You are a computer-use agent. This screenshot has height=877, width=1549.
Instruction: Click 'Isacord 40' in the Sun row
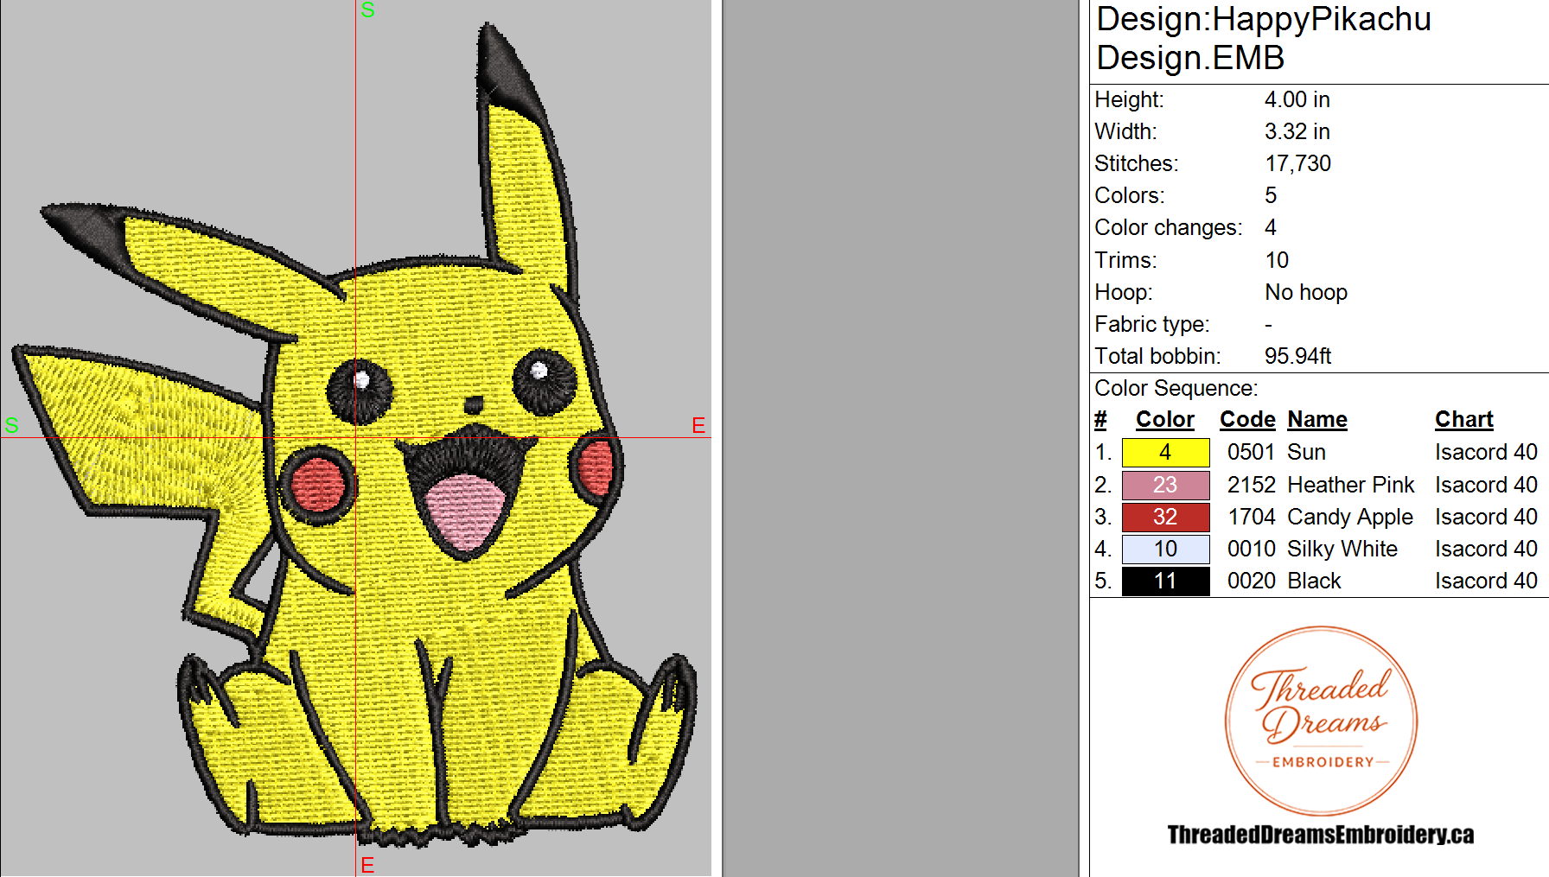click(x=1486, y=452)
